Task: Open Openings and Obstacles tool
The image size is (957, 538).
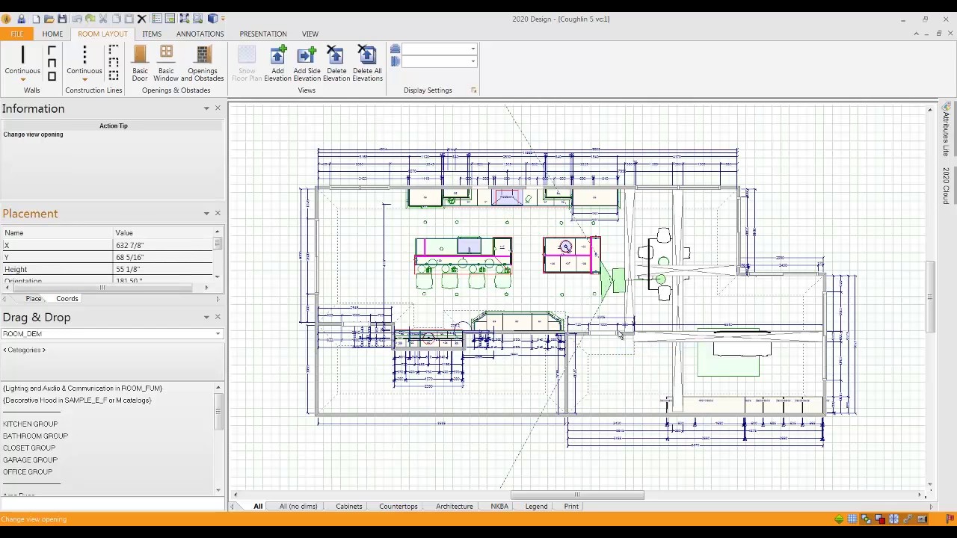Action: 203,64
